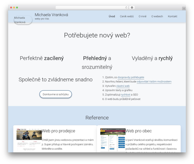Click the weby pro Vás tagline
Screen dimensions: 194x164
[x=42, y=19]
